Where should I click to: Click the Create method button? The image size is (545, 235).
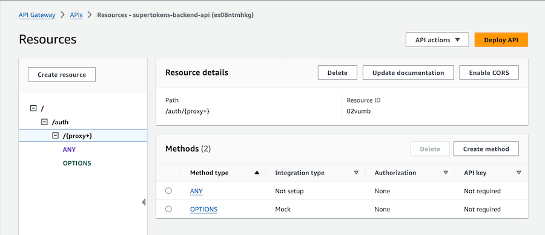point(486,149)
